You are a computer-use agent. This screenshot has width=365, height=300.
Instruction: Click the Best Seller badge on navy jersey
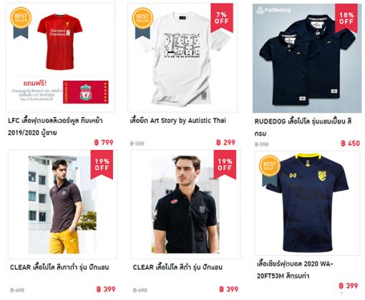click(270, 171)
